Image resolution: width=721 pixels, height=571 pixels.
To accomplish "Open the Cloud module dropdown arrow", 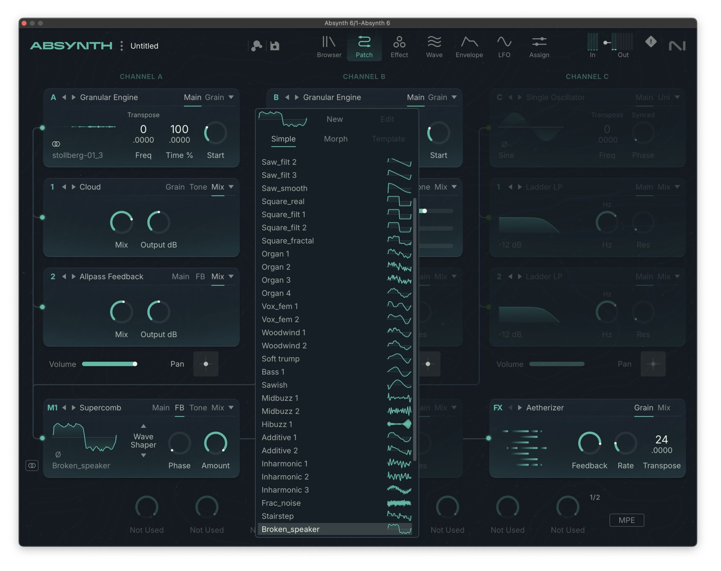I will point(231,187).
